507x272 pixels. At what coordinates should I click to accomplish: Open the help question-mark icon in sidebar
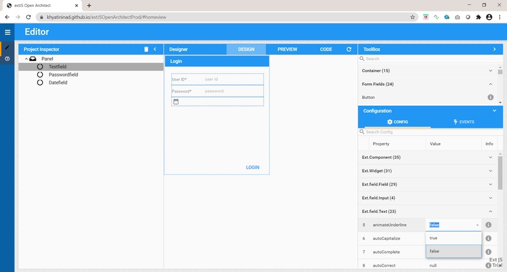coord(7,59)
